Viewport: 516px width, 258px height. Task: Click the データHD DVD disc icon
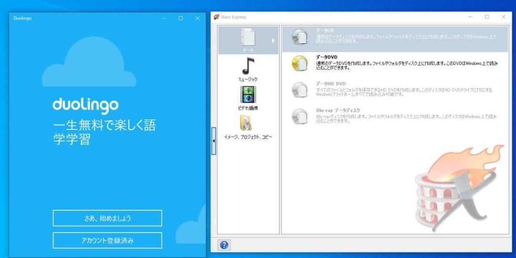pos(299,90)
